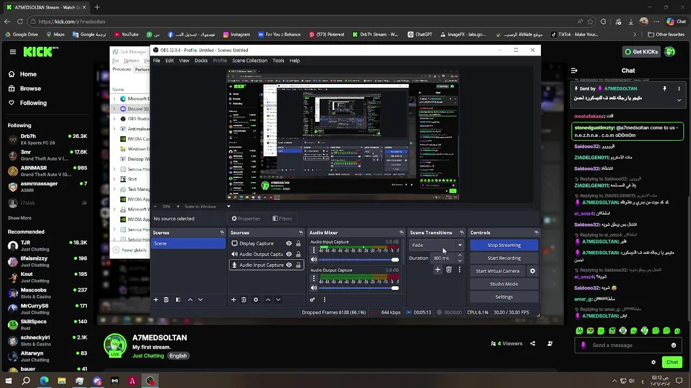Add a scene transition with plus icon

(x=438, y=269)
